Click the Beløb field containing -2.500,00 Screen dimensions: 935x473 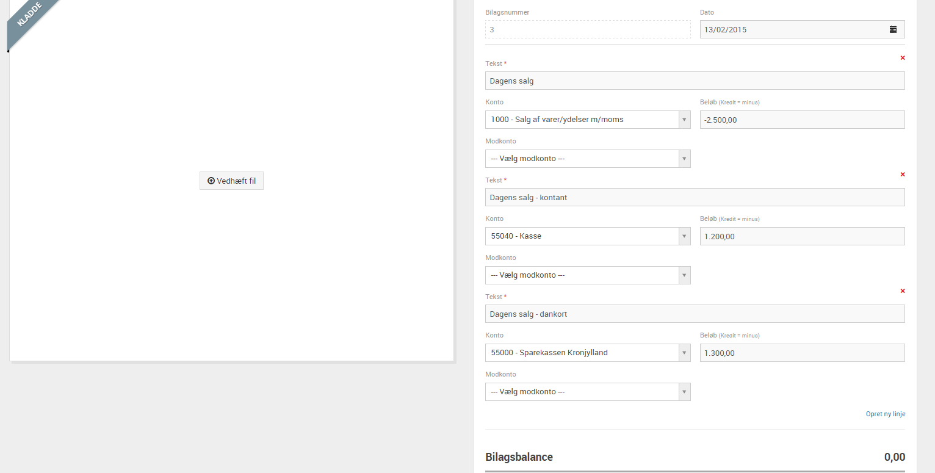point(802,120)
